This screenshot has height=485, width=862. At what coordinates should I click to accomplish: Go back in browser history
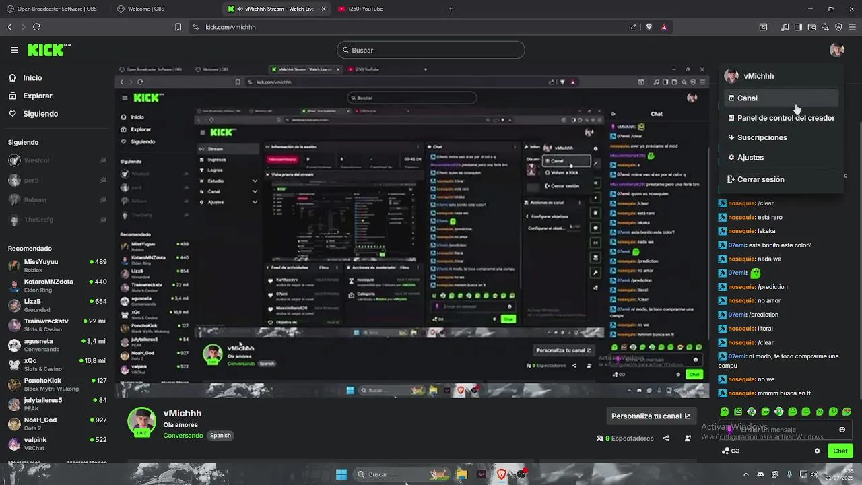pos(9,27)
